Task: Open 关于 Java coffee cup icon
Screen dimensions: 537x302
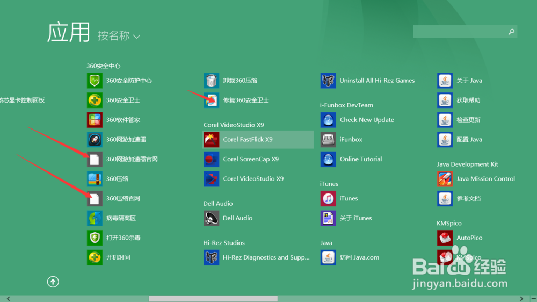Action: pyautogui.click(x=445, y=81)
